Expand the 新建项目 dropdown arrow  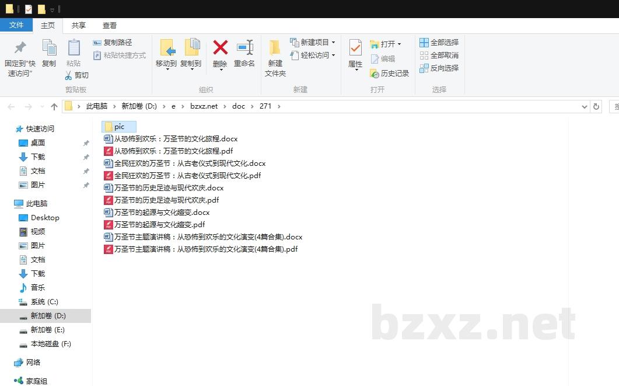333,42
